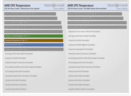Select DeepCool AK620 Digital Throttled, Noise Normalized chart
Image resolution: width=131 pixels, height=96 pixels.
(x=81, y=45)
